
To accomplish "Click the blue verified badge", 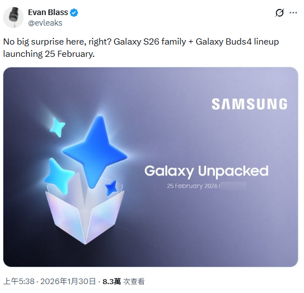I will 74,13.
